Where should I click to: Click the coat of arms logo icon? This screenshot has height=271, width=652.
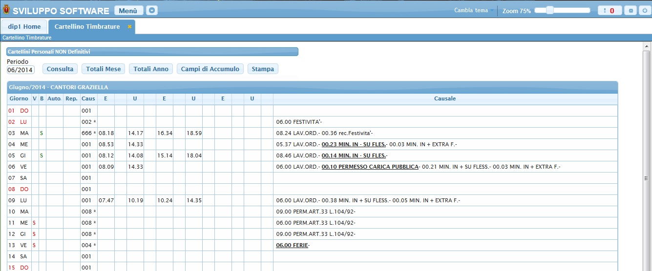[x=6, y=10]
